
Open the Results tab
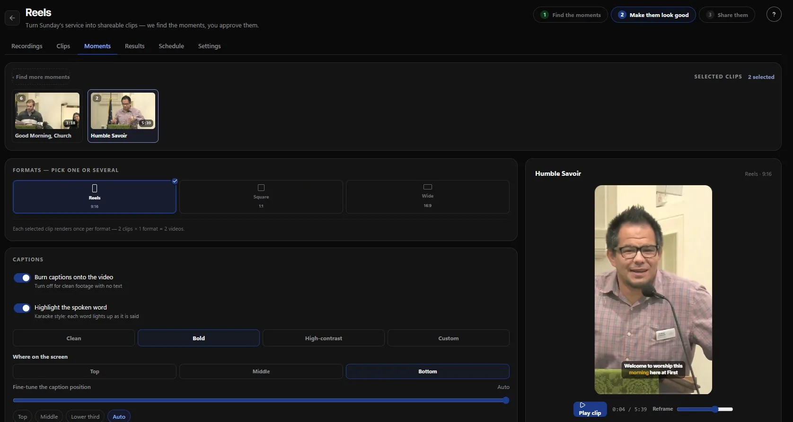[135, 46]
